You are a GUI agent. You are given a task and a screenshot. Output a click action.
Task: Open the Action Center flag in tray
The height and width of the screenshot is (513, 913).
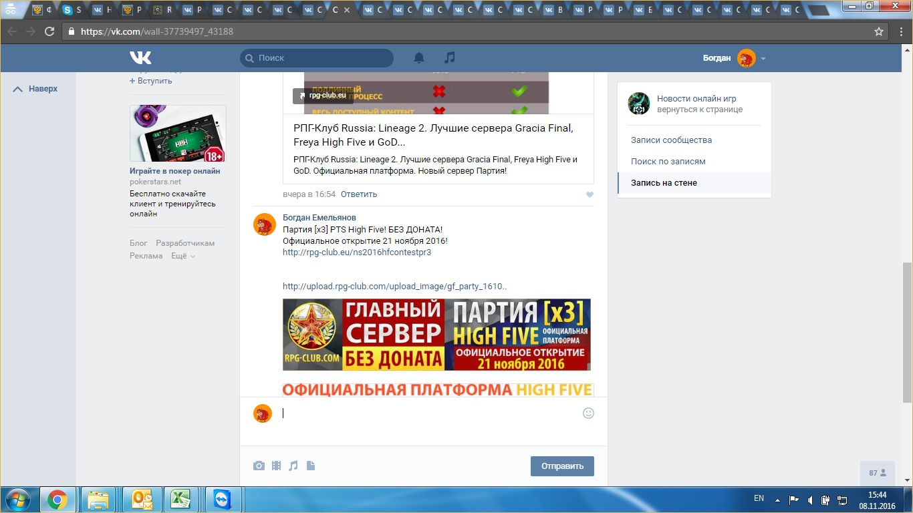coord(794,499)
